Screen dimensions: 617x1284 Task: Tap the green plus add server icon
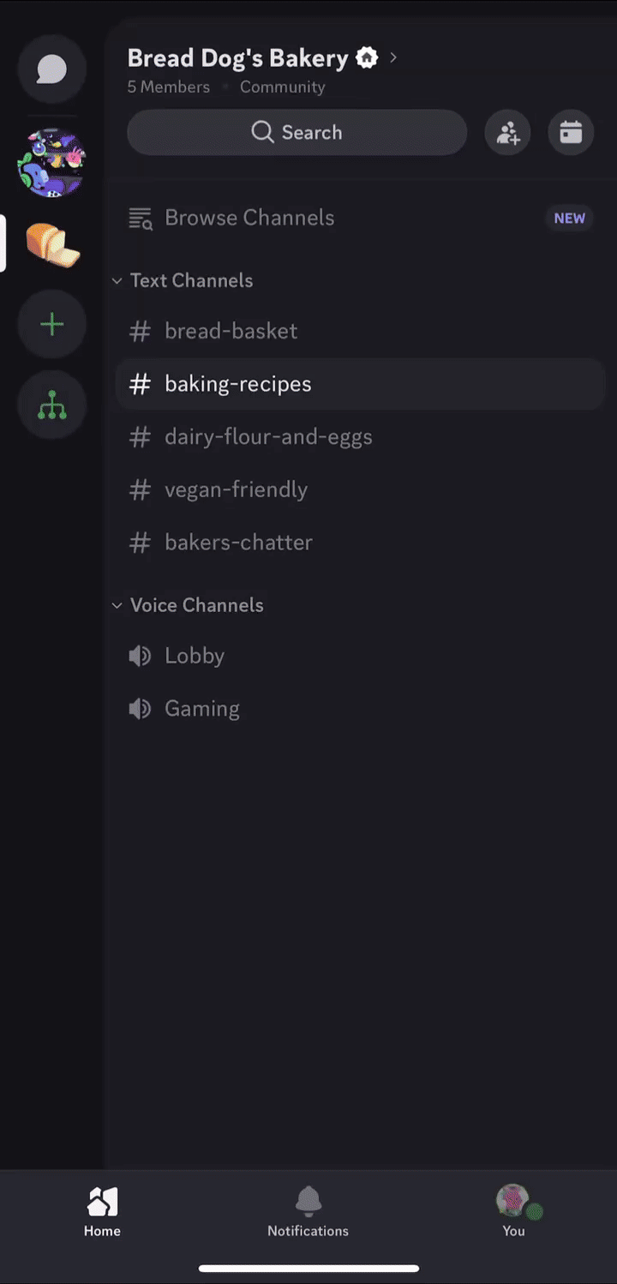coord(51,324)
